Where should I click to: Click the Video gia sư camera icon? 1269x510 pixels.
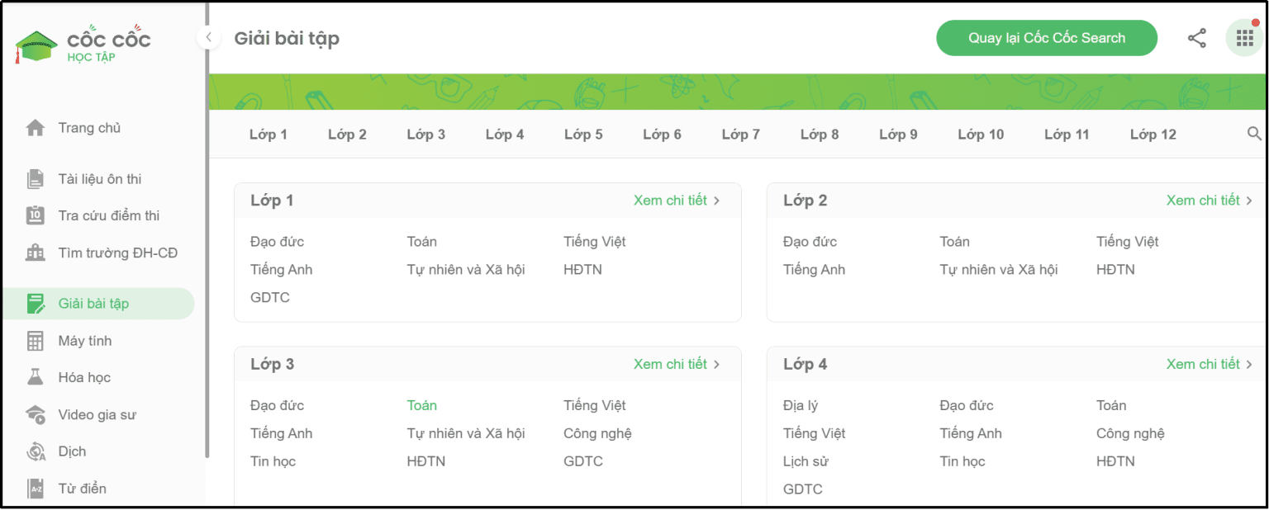34,414
